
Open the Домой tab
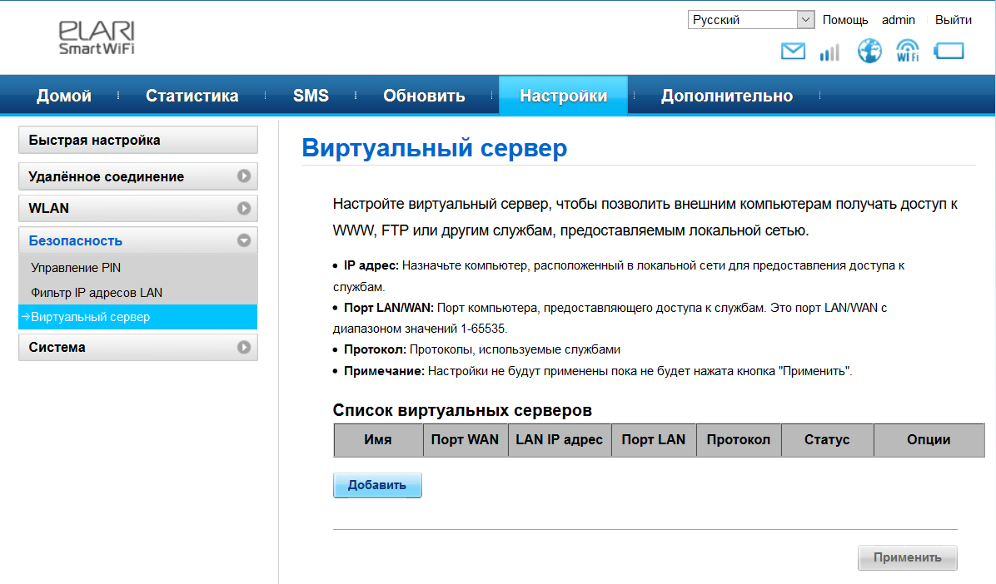64,96
